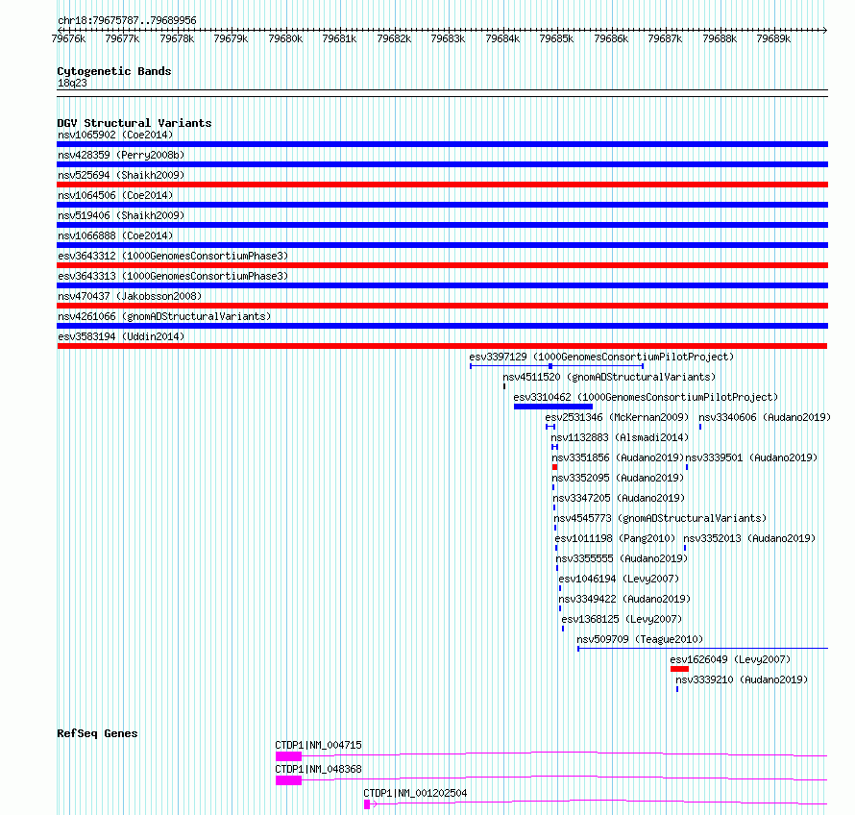Select the nsv519406 (Shaikh2009) label
The height and width of the screenshot is (815, 855).
coord(121,215)
